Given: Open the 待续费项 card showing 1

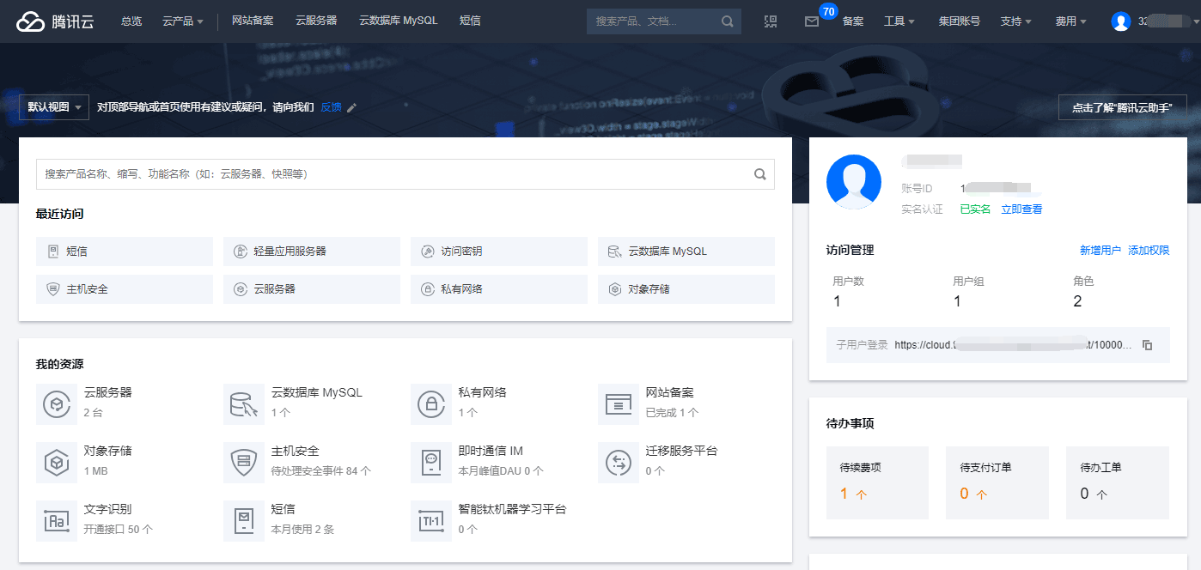Looking at the screenshot, I should pos(878,482).
